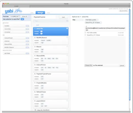Open the parent folder icon above the path
Image resolution: width=133 pixels, height=113 pixels.
86,27
